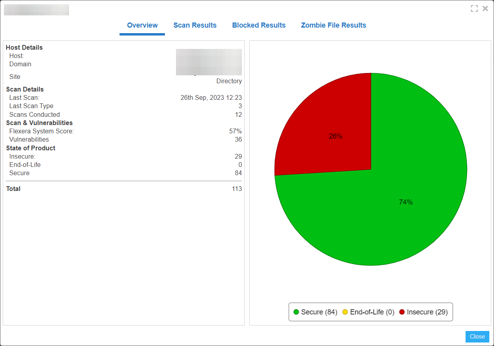Maximize dialog with fullscreen icon
494x346 pixels.
[474, 9]
